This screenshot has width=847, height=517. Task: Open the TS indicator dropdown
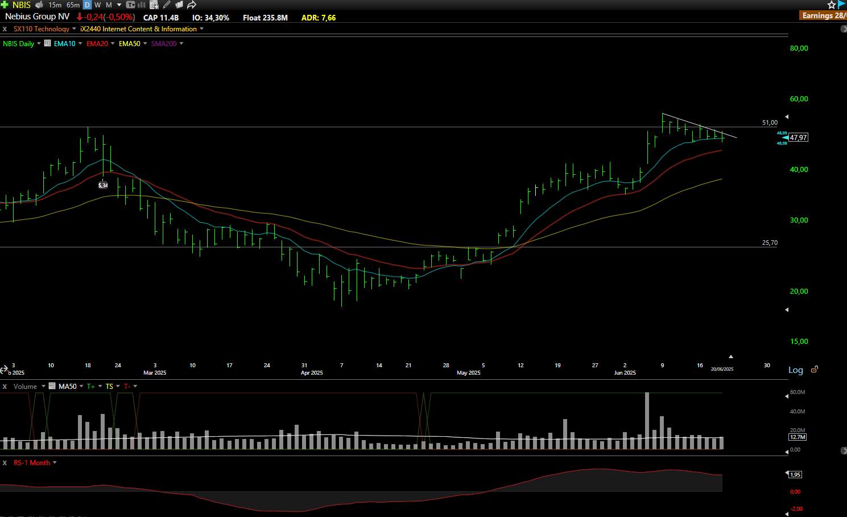point(118,386)
